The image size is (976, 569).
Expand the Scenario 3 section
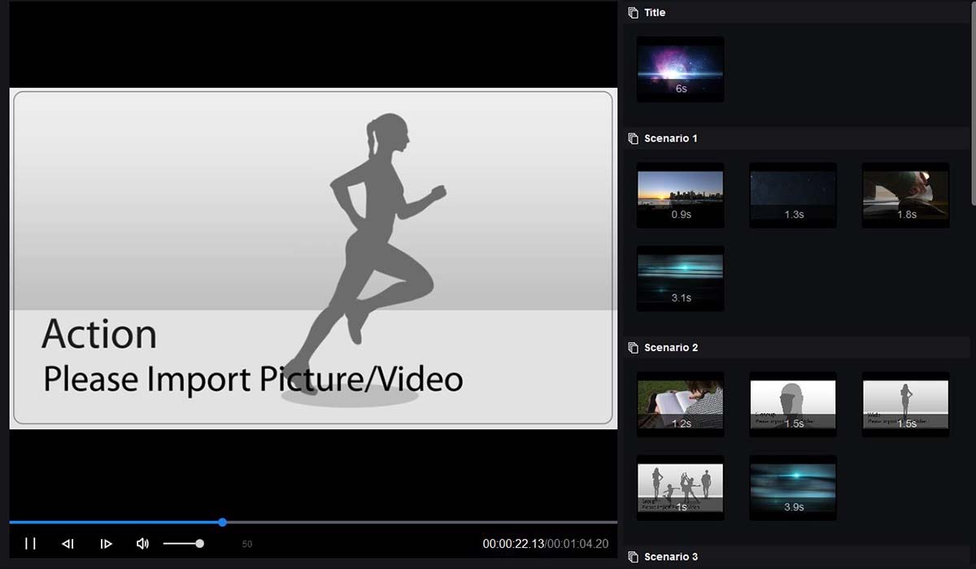pos(669,557)
